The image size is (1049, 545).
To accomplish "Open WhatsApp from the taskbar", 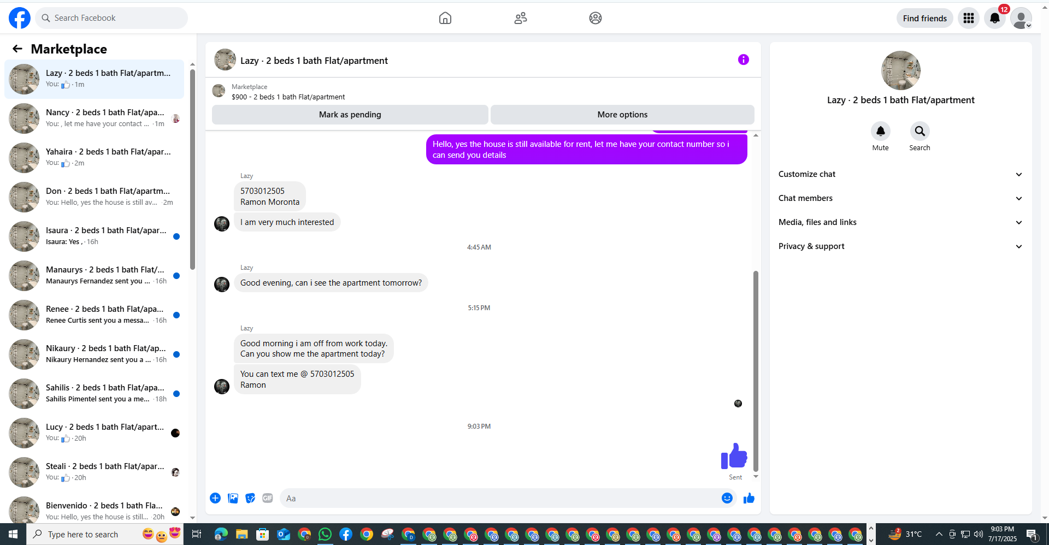I will (325, 534).
